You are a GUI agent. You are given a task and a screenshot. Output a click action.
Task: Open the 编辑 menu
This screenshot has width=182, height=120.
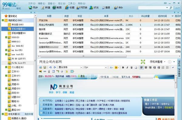pos(42,3)
